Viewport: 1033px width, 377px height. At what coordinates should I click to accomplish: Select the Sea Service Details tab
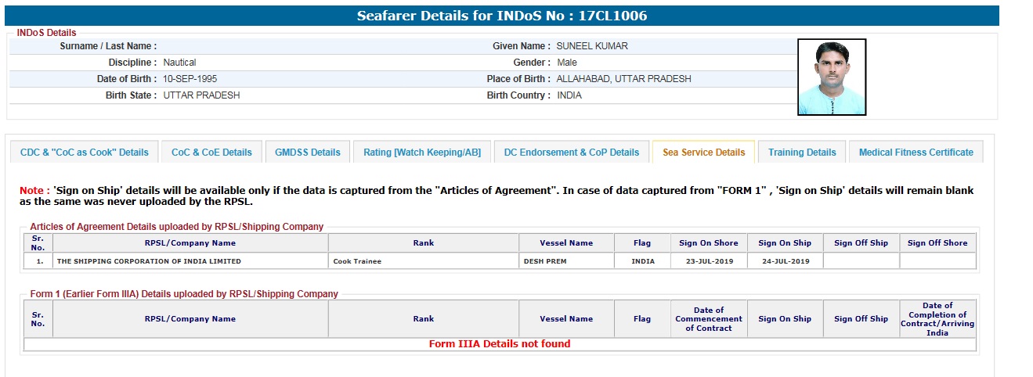click(703, 153)
